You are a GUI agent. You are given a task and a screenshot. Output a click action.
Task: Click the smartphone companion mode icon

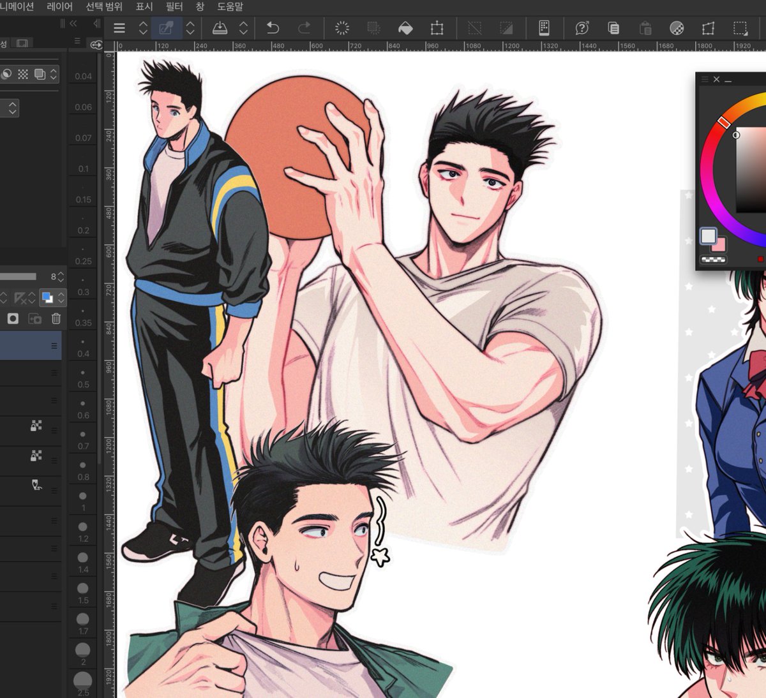click(x=544, y=27)
